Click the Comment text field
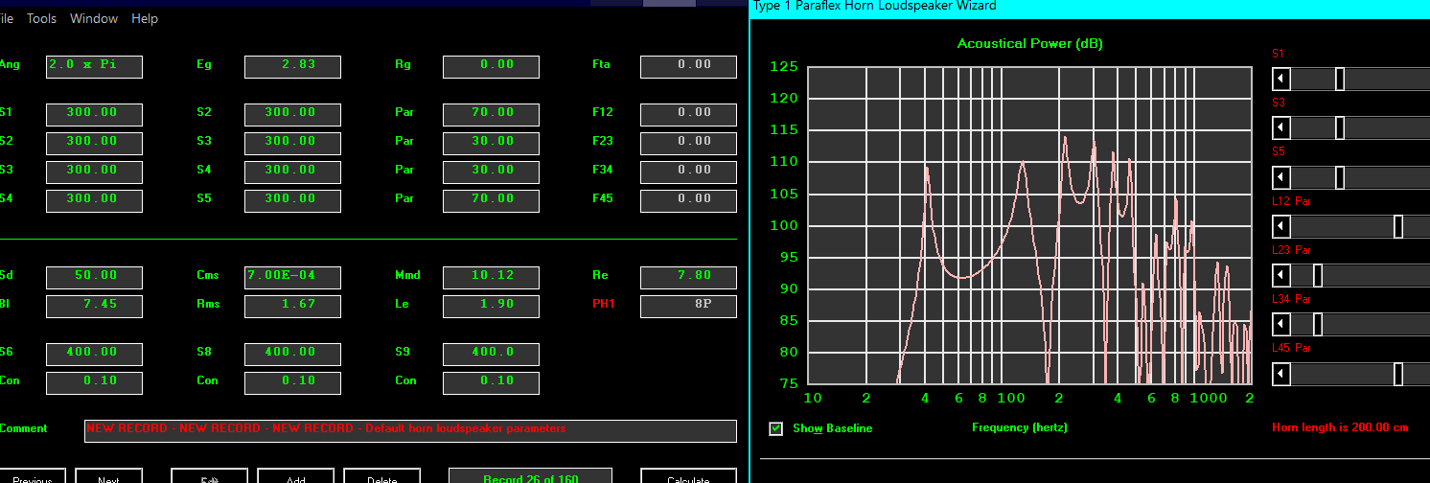The width and height of the screenshot is (1430, 483). pyautogui.click(x=410, y=430)
